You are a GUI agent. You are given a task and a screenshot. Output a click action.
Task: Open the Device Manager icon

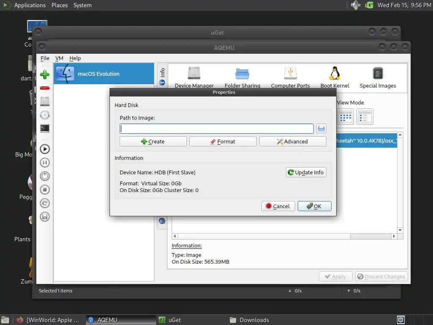[x=194, y=77]
